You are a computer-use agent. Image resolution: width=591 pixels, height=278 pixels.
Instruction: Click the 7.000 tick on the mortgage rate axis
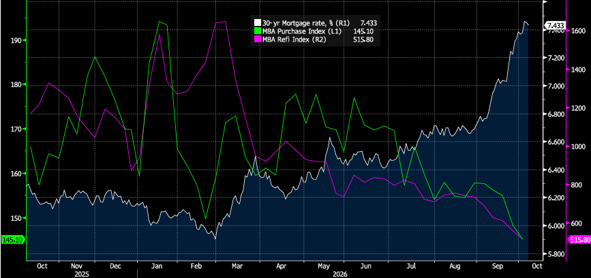(555, 87)
